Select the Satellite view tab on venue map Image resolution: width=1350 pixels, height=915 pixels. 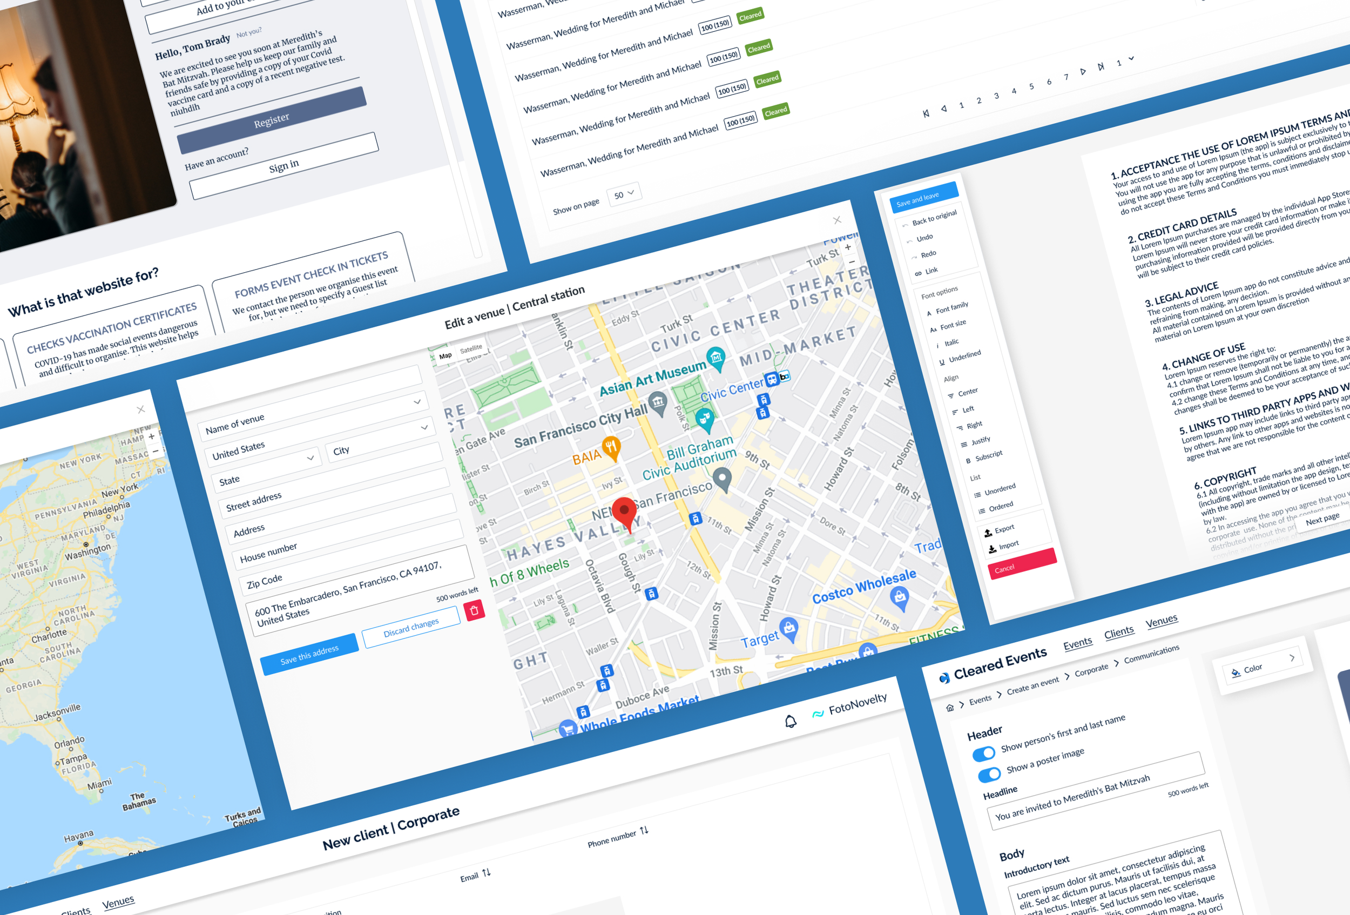(x=471, y=348)
